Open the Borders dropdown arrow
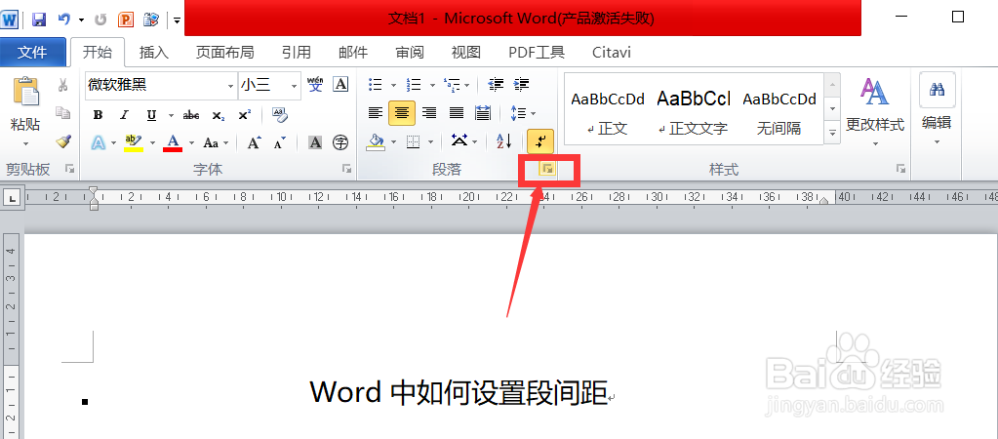998x439 pixels. click(431, 141)
